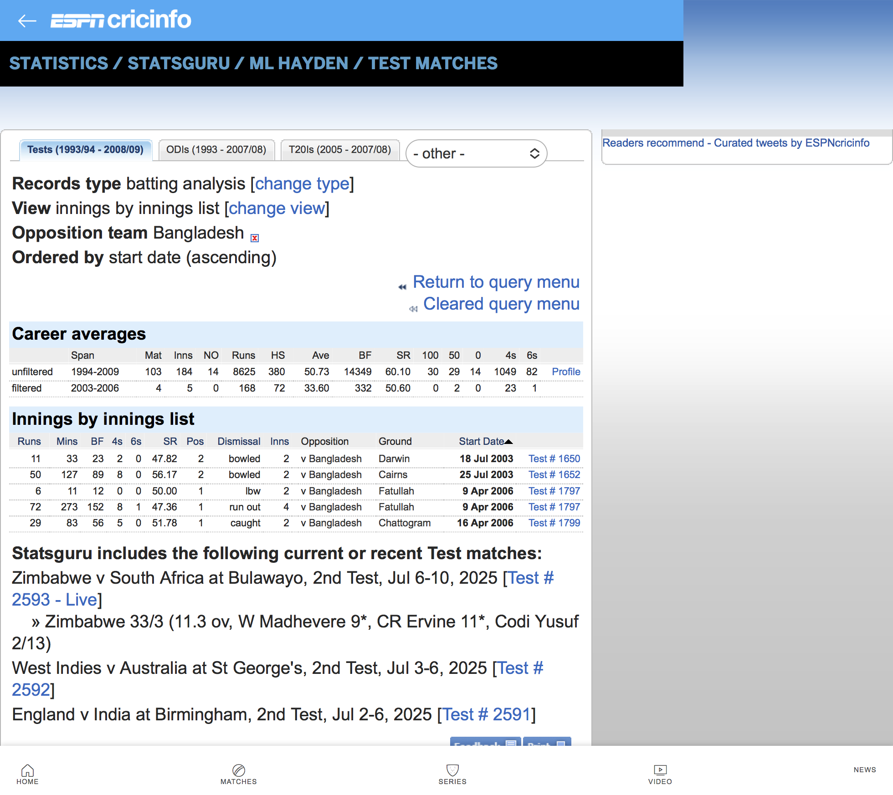Open News in the bottom navigation
893x795 pixels.
(x=865, y=770)
